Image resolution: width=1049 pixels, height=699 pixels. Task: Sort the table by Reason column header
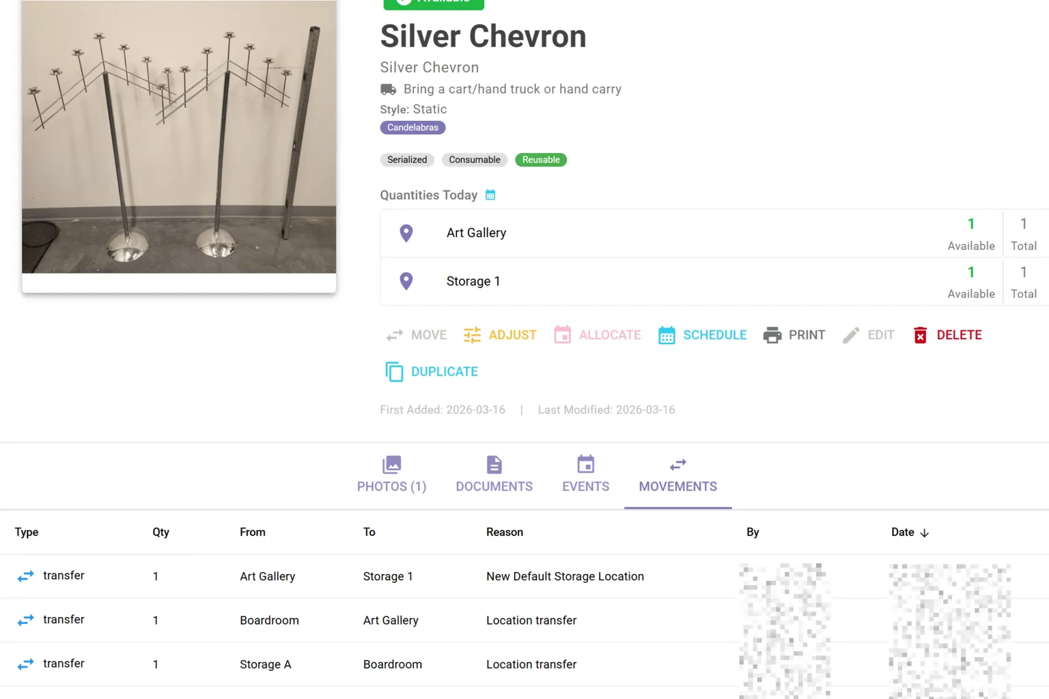pos(505,532)
